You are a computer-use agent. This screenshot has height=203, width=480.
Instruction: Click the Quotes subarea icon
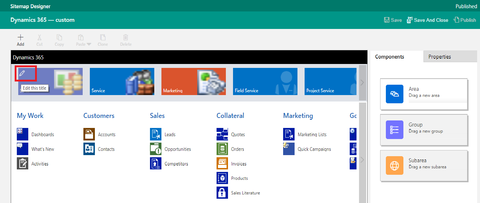click(222, 134)
